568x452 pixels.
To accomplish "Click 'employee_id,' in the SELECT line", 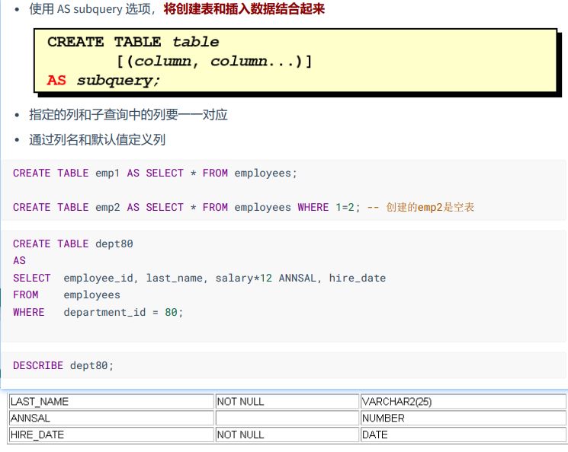I will (101, 278).
